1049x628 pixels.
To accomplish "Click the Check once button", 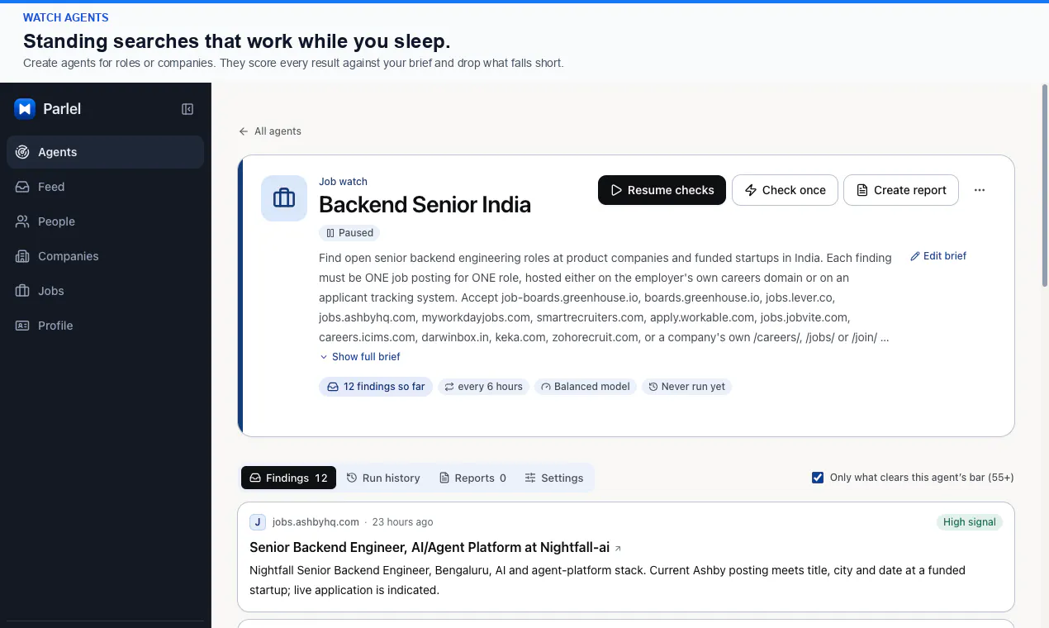I will (785, 190).
